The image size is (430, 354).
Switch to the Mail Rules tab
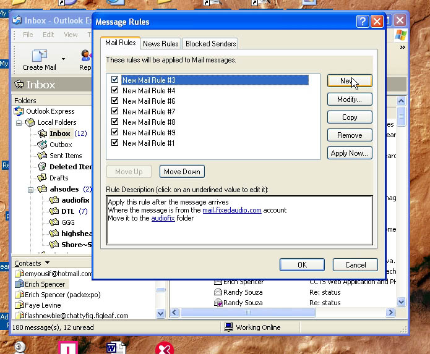pos(121,43)
